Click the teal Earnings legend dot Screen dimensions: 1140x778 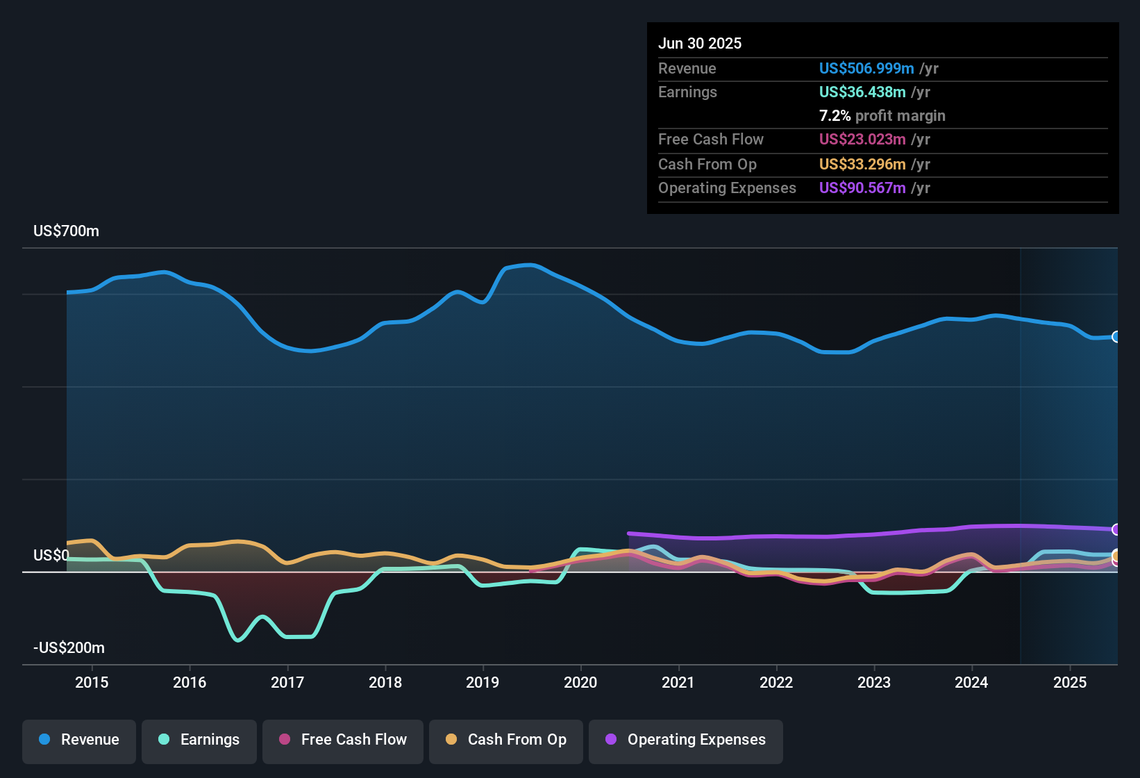164,740
